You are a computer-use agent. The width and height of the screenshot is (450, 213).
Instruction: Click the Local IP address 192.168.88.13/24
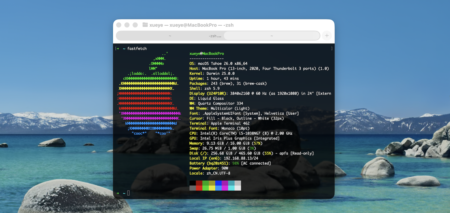[x=241, y=158]
